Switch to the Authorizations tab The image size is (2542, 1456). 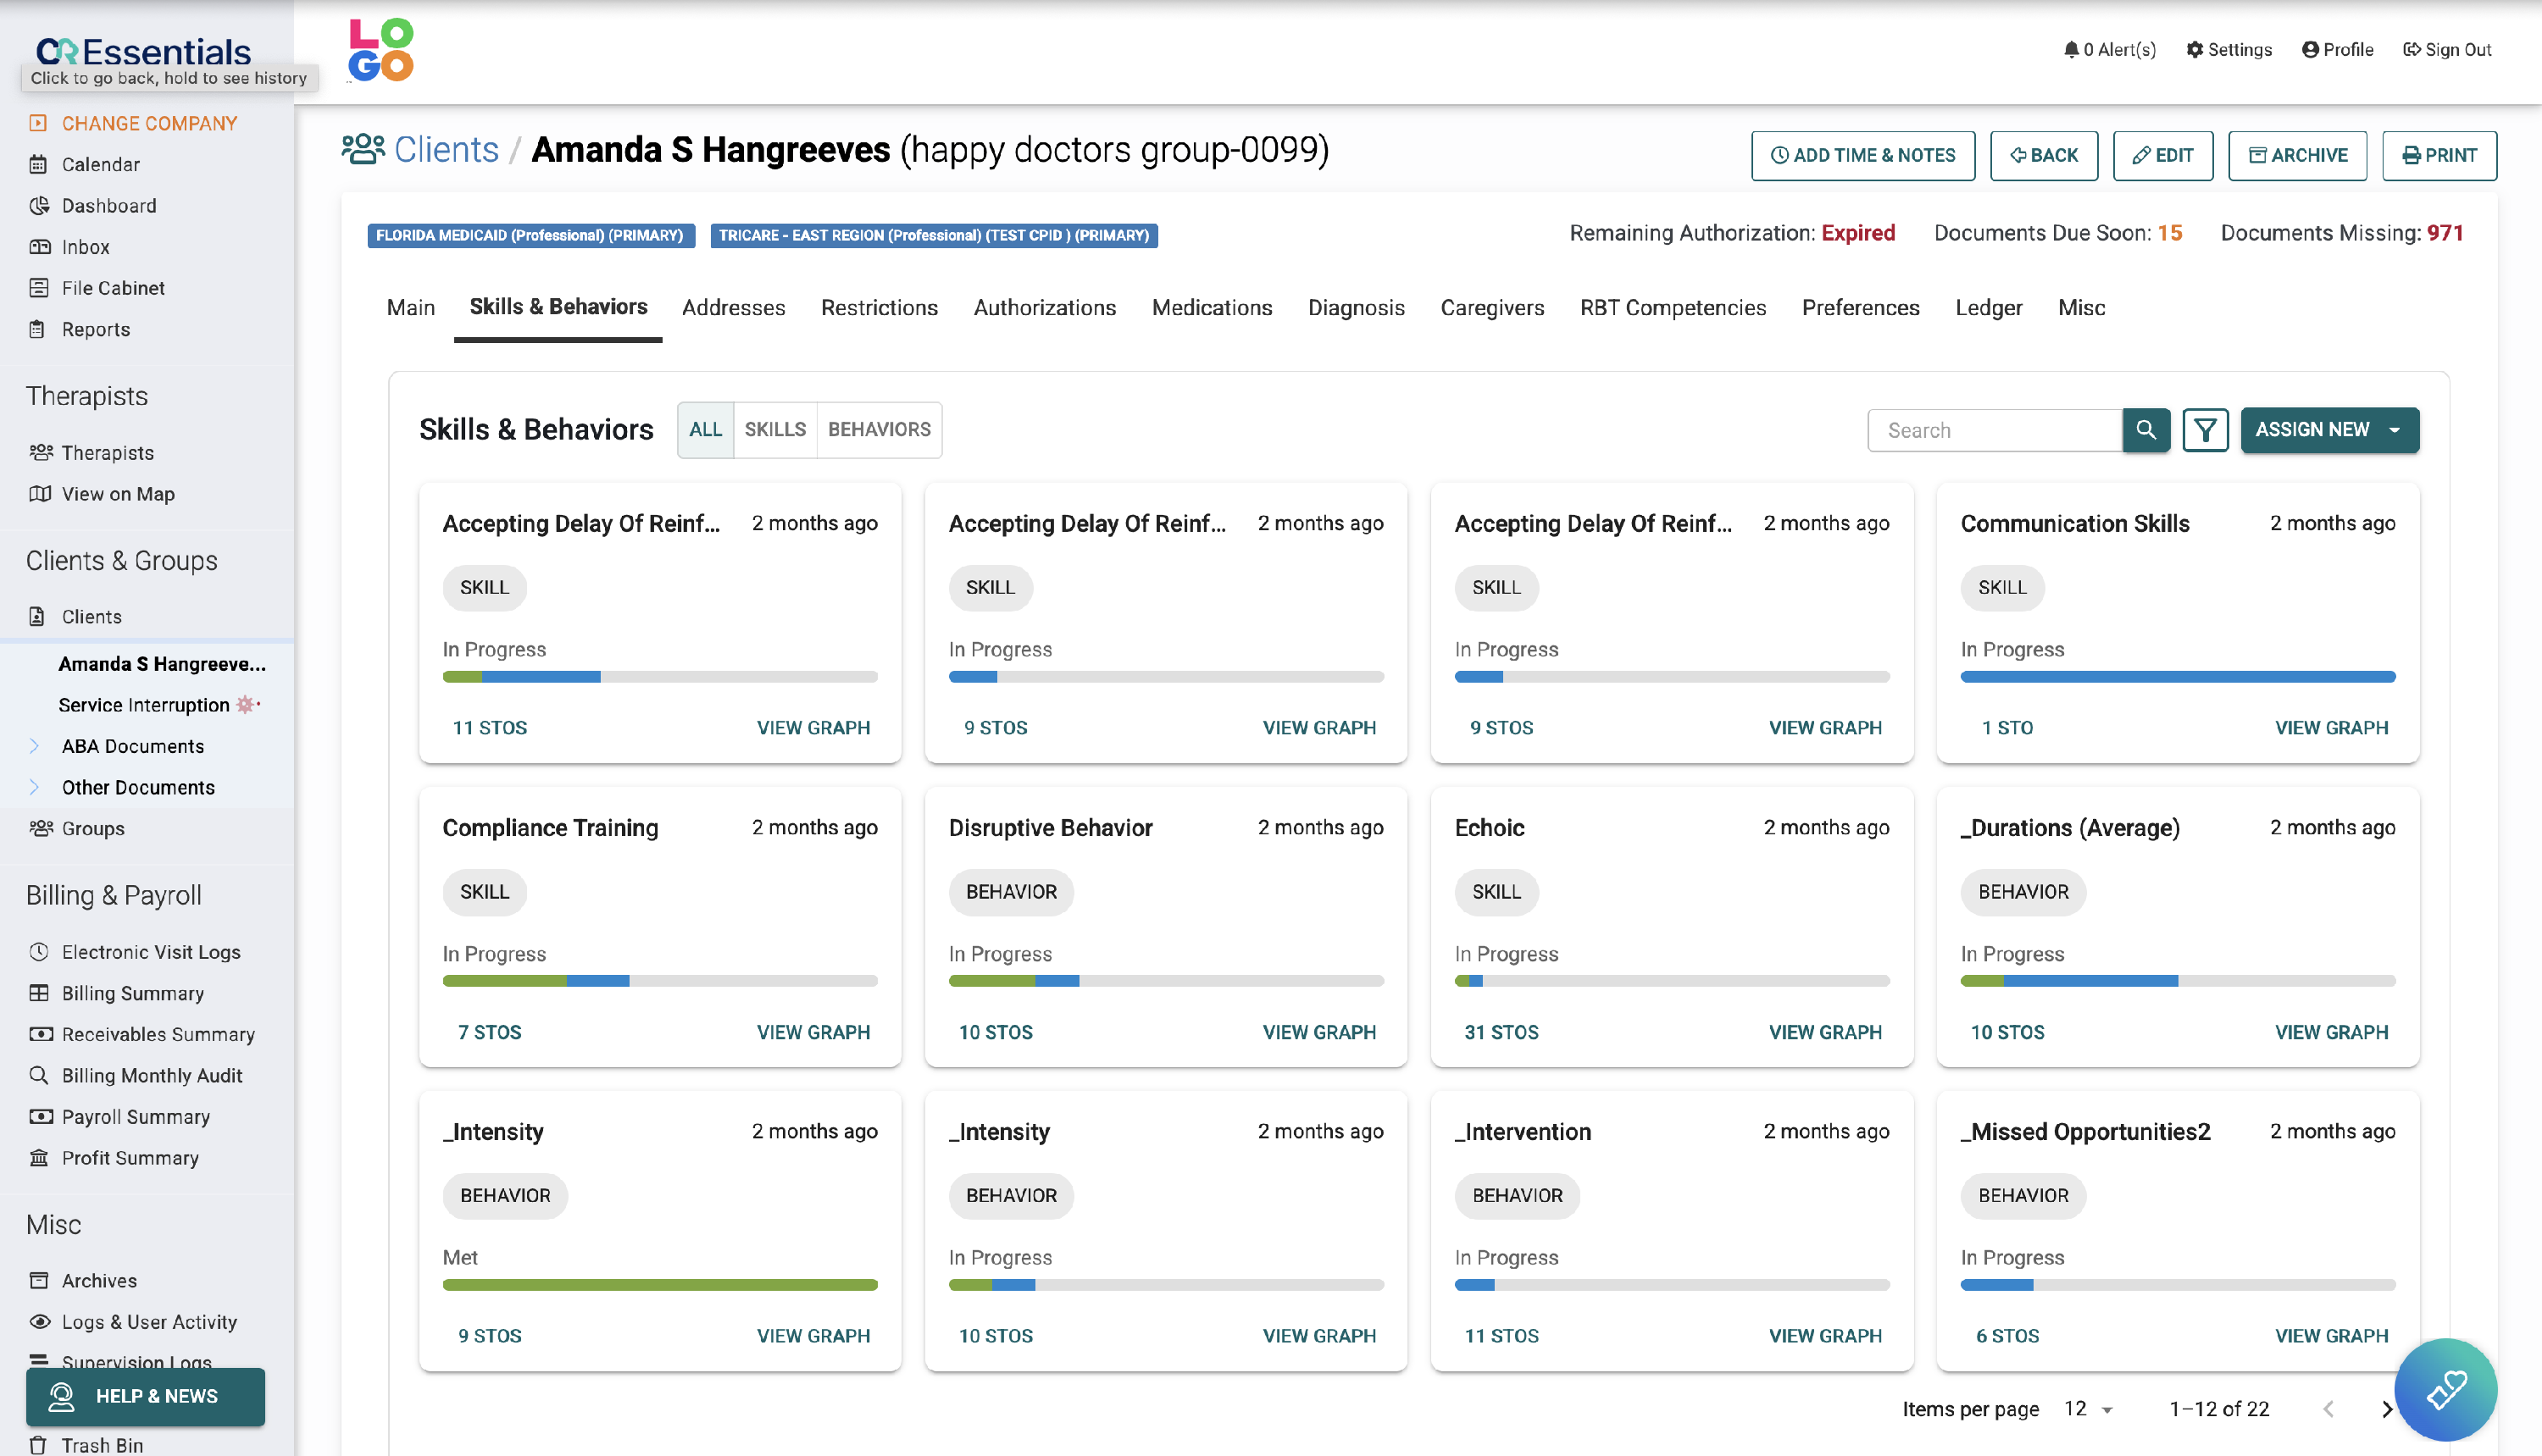(1043, 308)
